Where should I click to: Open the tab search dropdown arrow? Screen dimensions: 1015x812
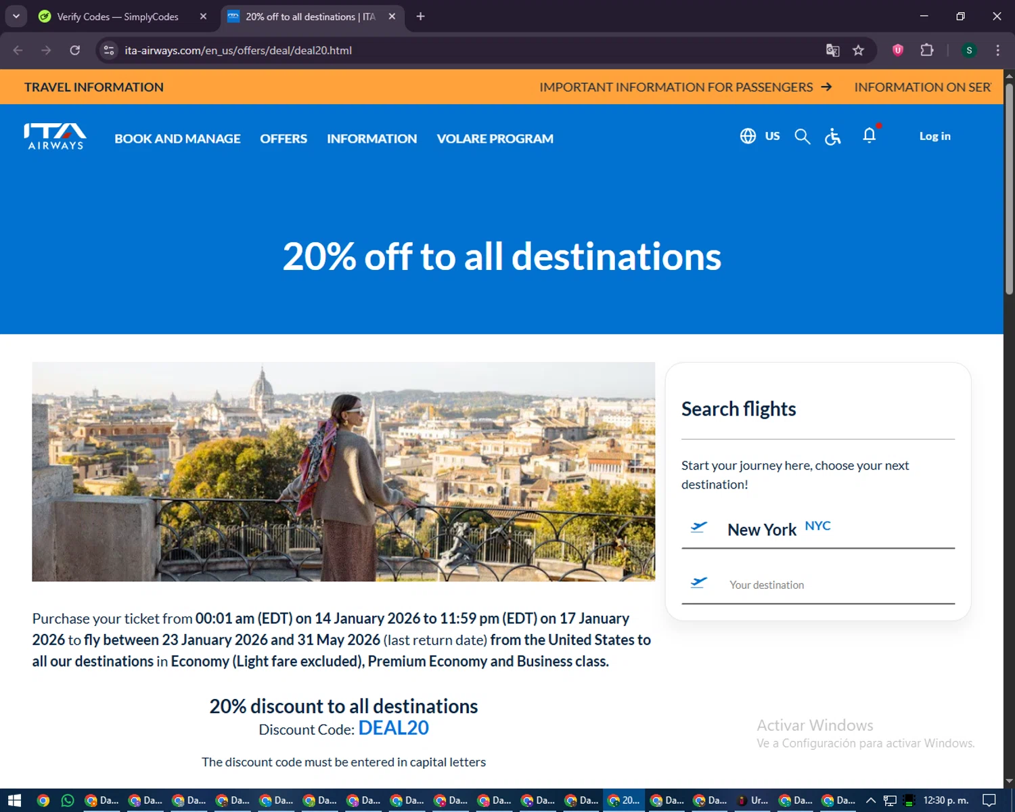coord(16,16)
